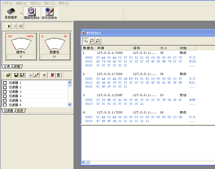Toggle the 过滤器 3 checkbox
The height and width of the screenshot is (169, 215).
pos(5,92)
